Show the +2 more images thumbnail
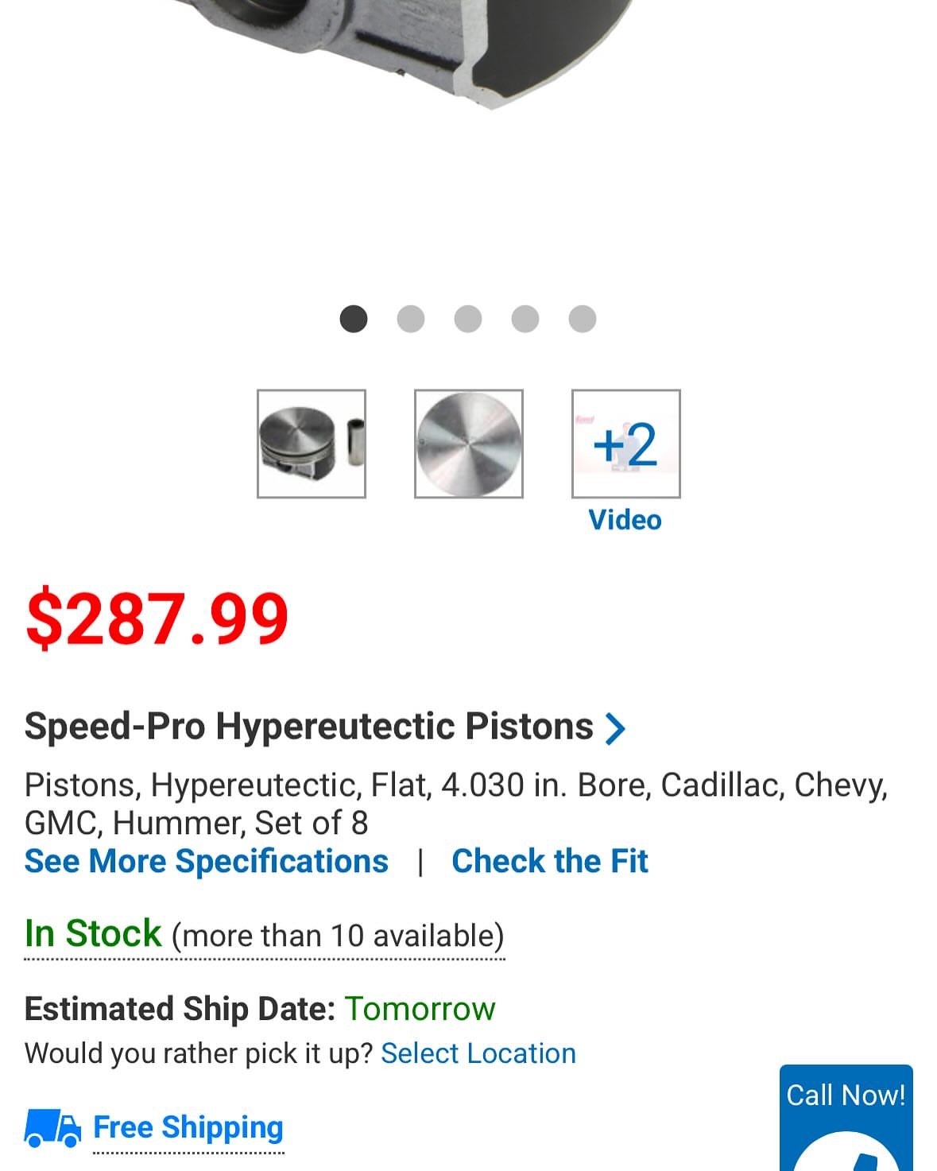Image resolution: width=937 pixels, height=1171 pixels. pos(626,444)
